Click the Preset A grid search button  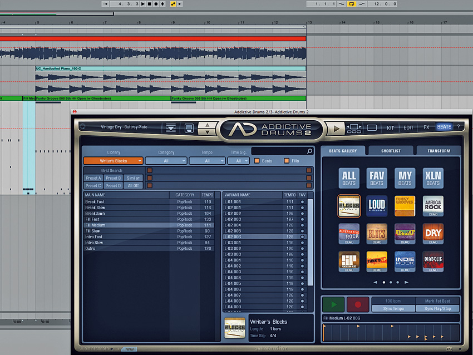point(93,178)
